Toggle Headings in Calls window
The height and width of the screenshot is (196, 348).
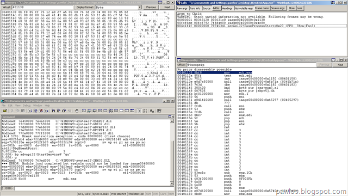click(x=227, y=8)
